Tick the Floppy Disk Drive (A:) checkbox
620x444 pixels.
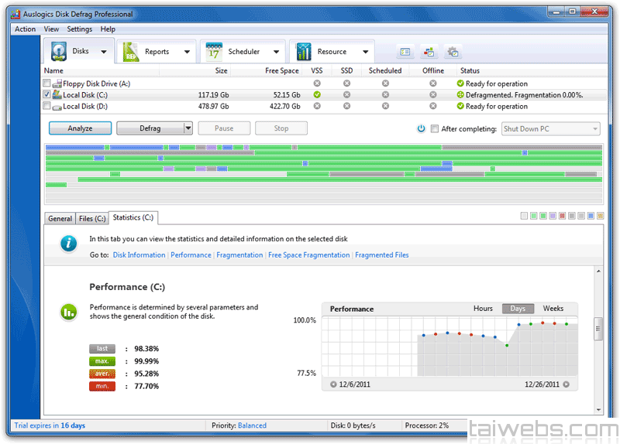tap(46, 84)
